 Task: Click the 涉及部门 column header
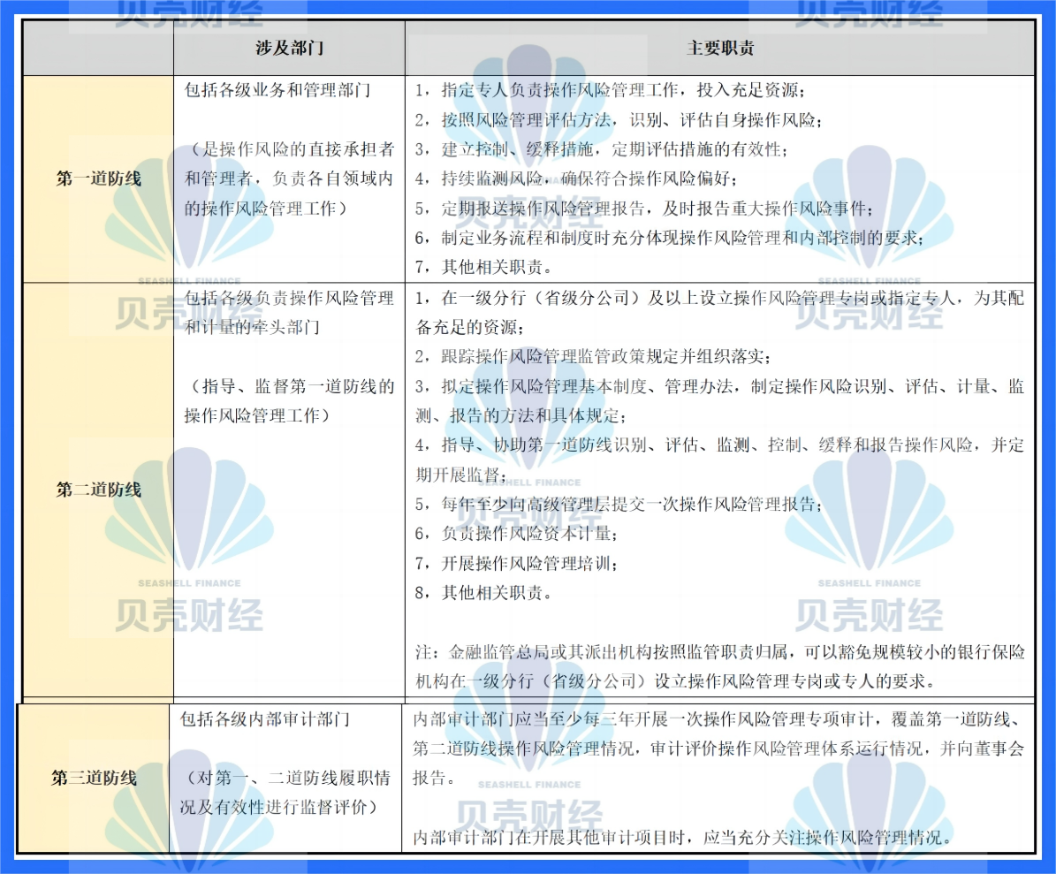coord(290,48)
